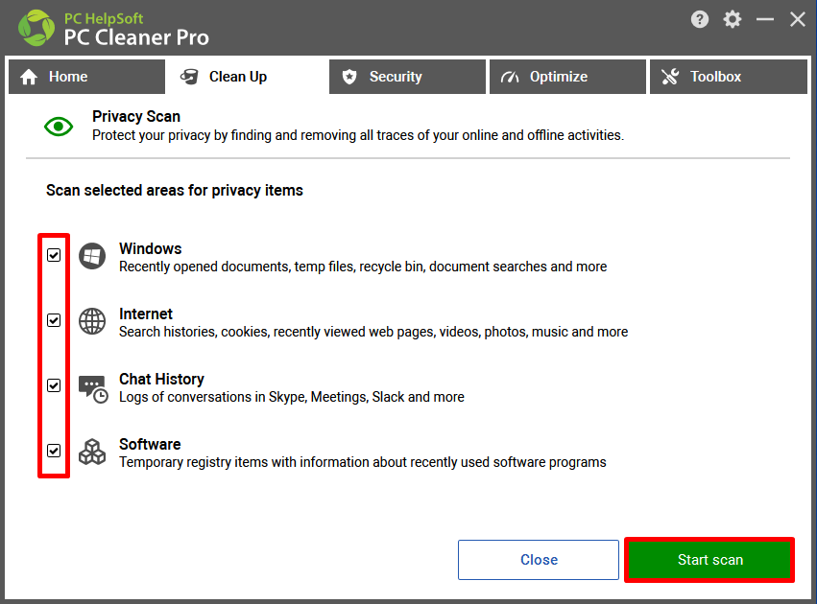Open settings via the gear icon

point(733,20)
